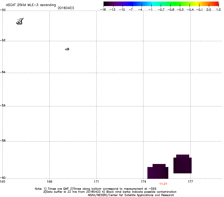224x197 pixels.
Task: Click the 177 longitude axis label
Action: pyautogui.click(x=190, y=182)
